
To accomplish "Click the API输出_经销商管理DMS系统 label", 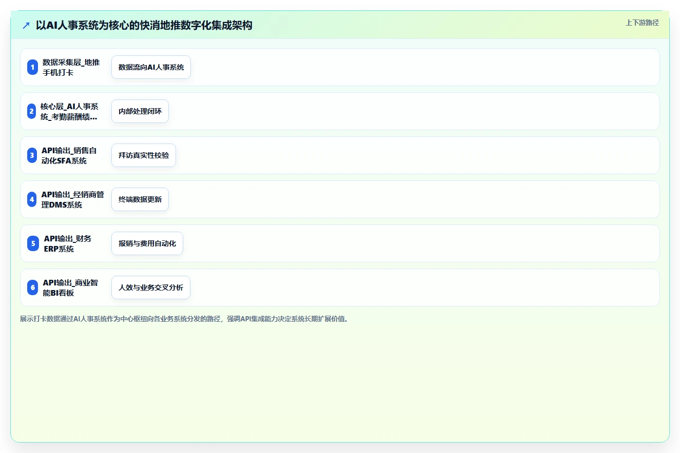I will 73,199.
